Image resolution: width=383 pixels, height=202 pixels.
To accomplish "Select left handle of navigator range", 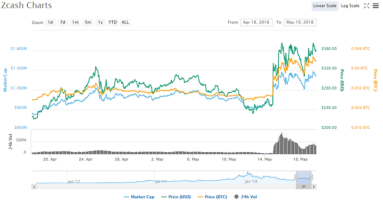I will point(296,177).
